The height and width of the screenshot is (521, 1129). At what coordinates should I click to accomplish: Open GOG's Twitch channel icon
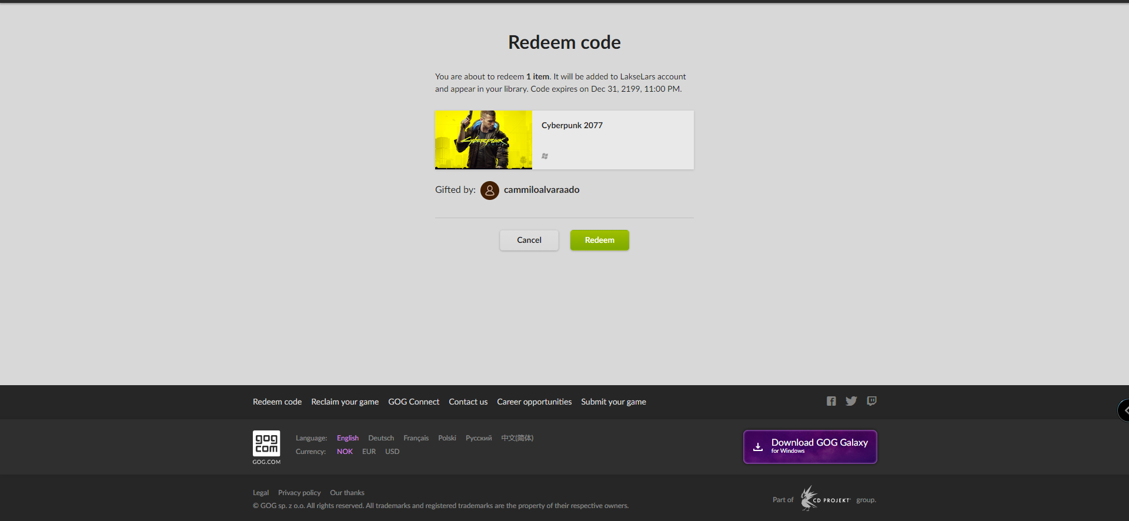[871, 401]
